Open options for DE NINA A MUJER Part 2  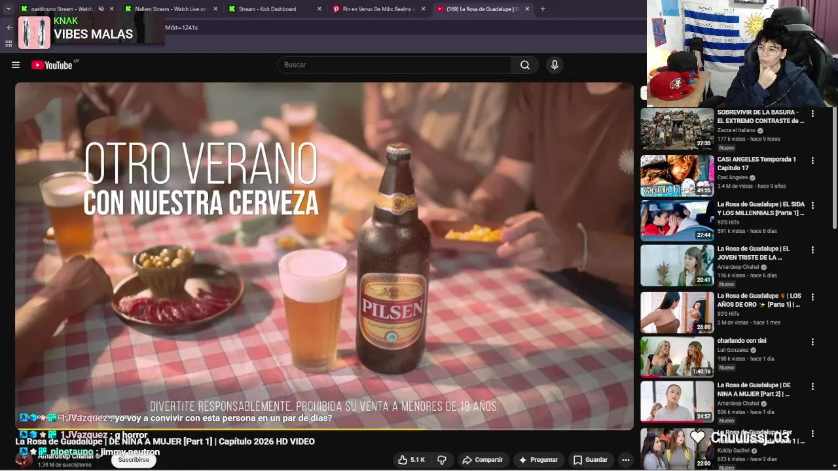click(x=812, y=386)
